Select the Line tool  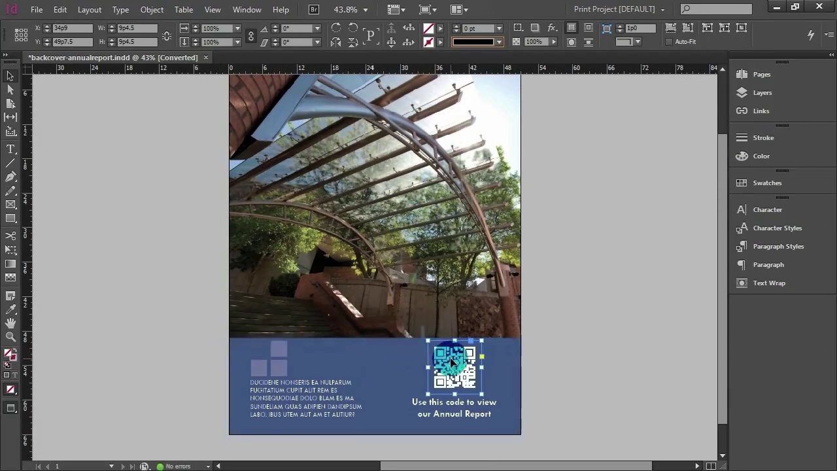(10, 163)
